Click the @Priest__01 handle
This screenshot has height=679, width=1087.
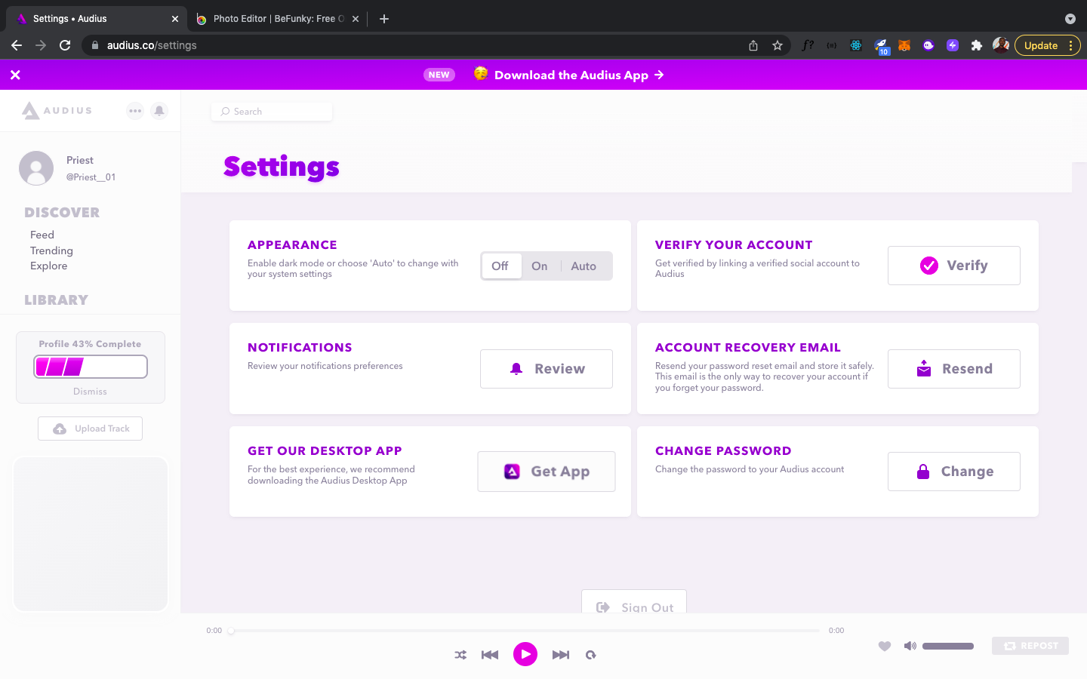click(x=91, y=177)
